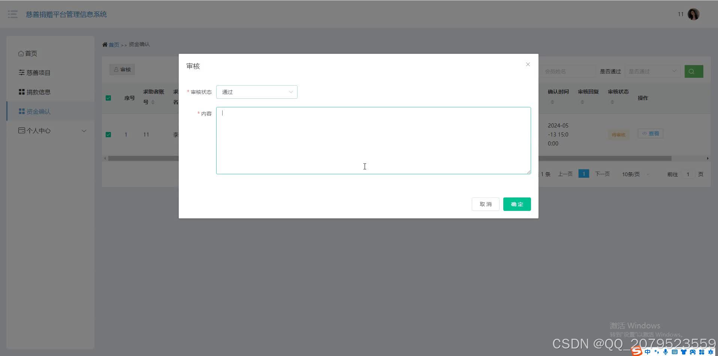Click the 个人中心 sidebar item
This screenshot has height=356, width=718.
point(50,131)
